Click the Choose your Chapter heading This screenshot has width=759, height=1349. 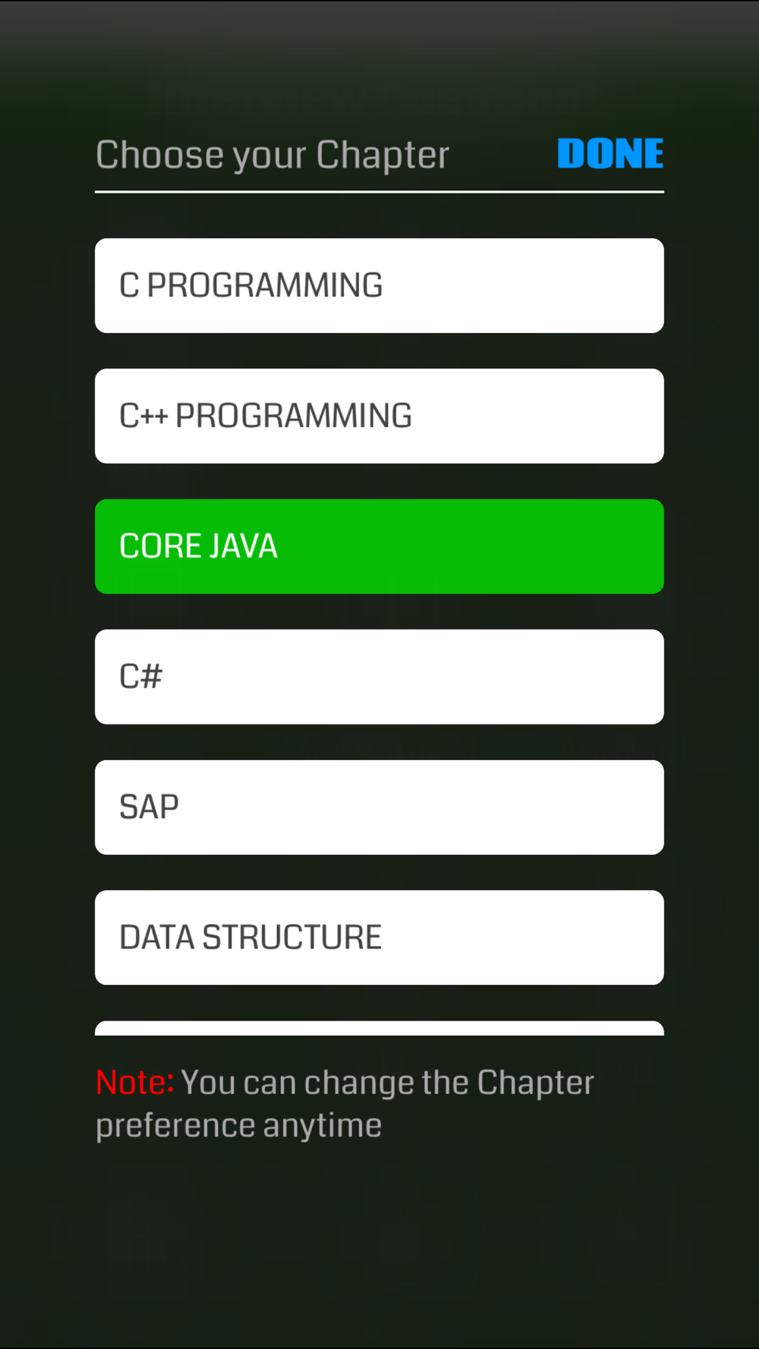(272, 156)
